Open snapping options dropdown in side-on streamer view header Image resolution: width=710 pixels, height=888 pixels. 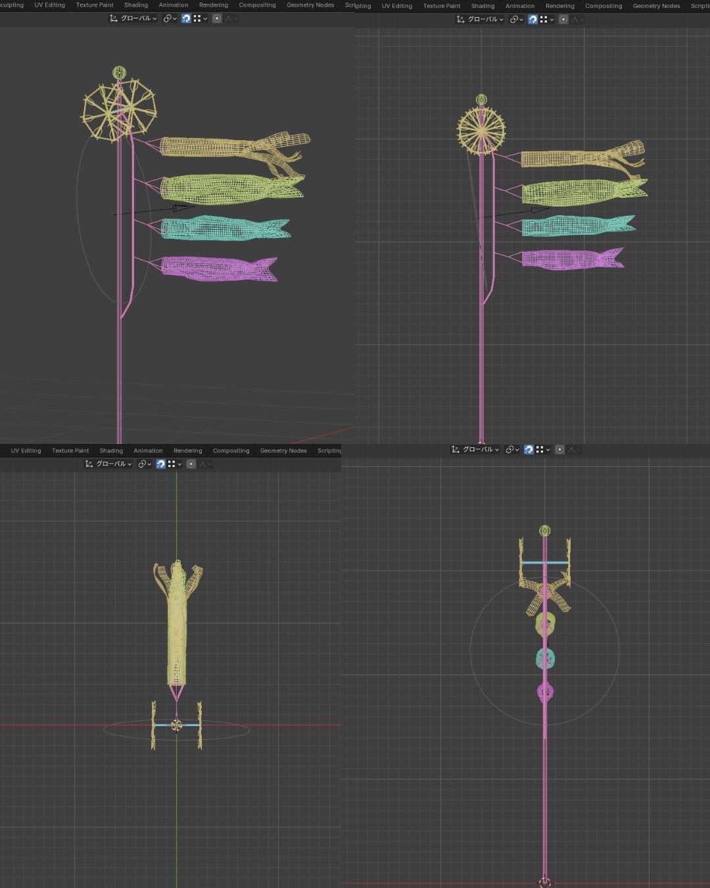click(x=546, y=19)
